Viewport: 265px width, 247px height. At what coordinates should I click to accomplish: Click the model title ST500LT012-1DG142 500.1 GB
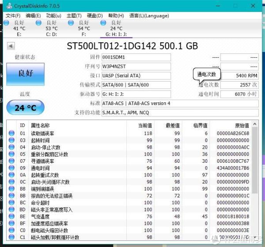132,46
